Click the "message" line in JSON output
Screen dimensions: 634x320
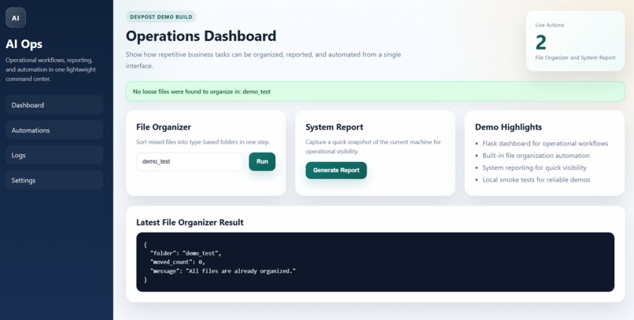(223, 271)
